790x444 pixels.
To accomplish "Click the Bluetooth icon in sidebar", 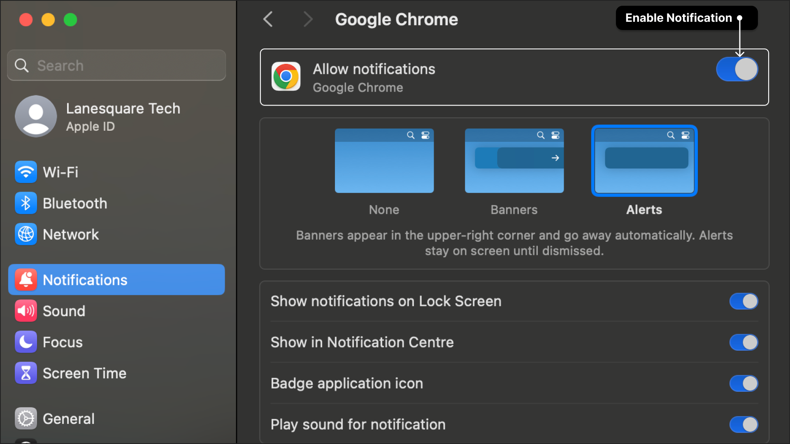I will 26,203.
